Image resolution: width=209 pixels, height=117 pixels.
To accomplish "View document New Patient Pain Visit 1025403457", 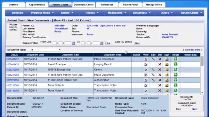I will pyautogui.click(x=146, y=59).
